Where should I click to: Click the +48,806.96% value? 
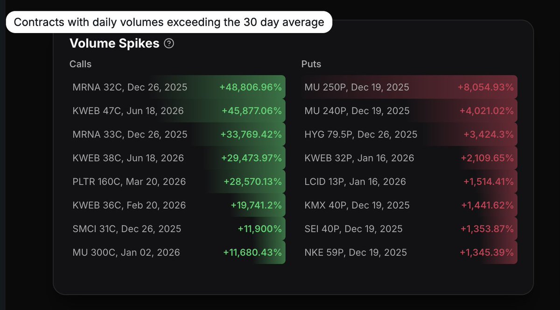251,87
